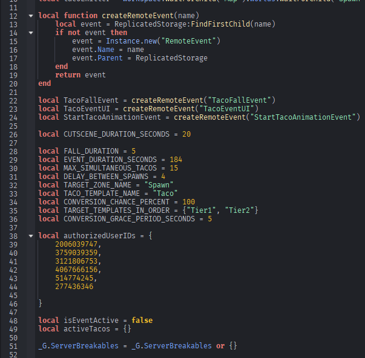365x358 pixels.
Task: Click the "RemoteEvent" string on line 15
Action: 188,41
